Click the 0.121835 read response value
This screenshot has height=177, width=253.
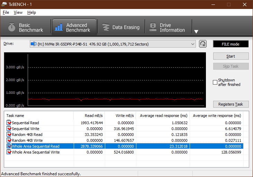(x=179, y=135)
